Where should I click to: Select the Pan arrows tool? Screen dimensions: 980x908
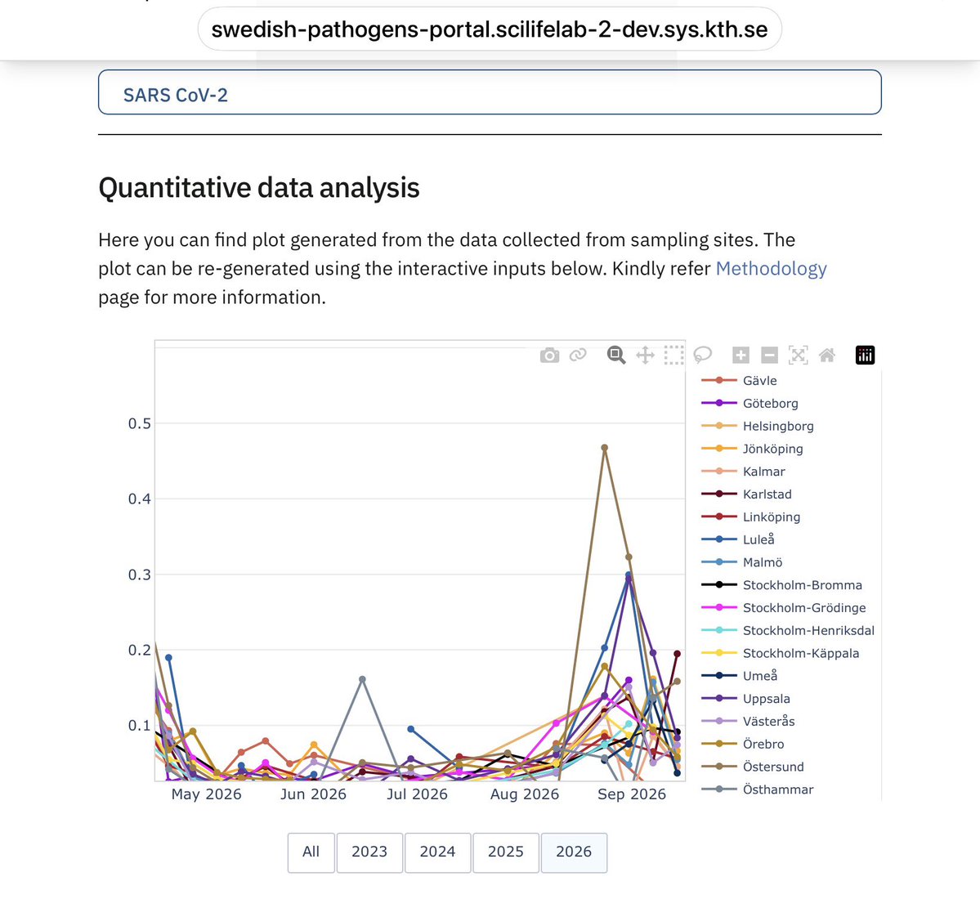[x=645, y=356]
